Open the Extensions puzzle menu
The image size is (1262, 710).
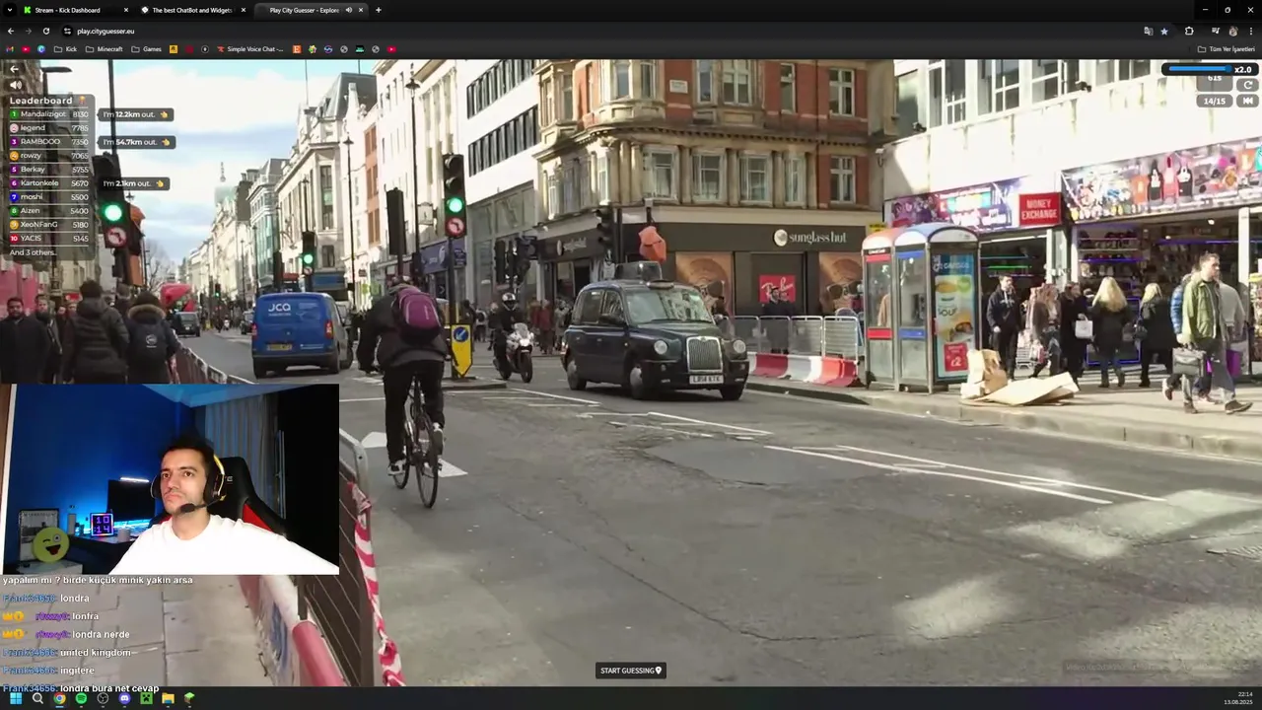coord(1189,31)
